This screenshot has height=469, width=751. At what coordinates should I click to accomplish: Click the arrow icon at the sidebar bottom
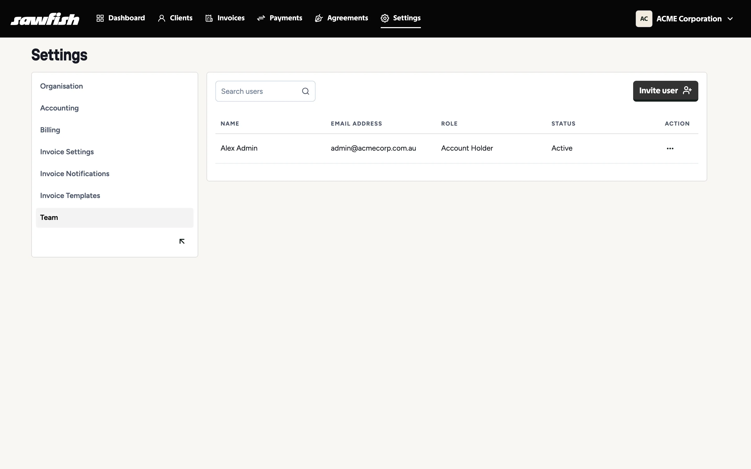click(x=182, y=241)
